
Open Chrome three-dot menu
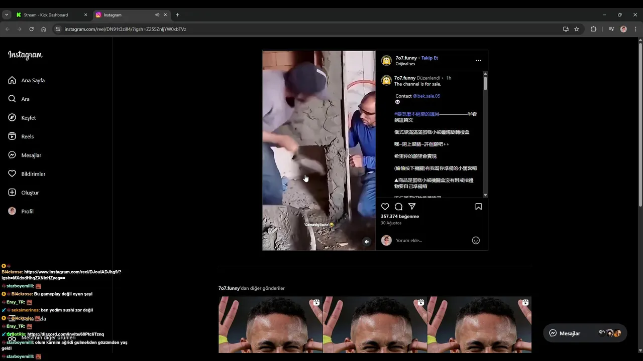(x=635, y=29)
